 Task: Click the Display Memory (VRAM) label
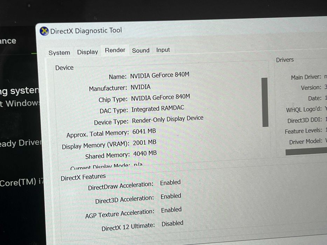pos(96,145)
